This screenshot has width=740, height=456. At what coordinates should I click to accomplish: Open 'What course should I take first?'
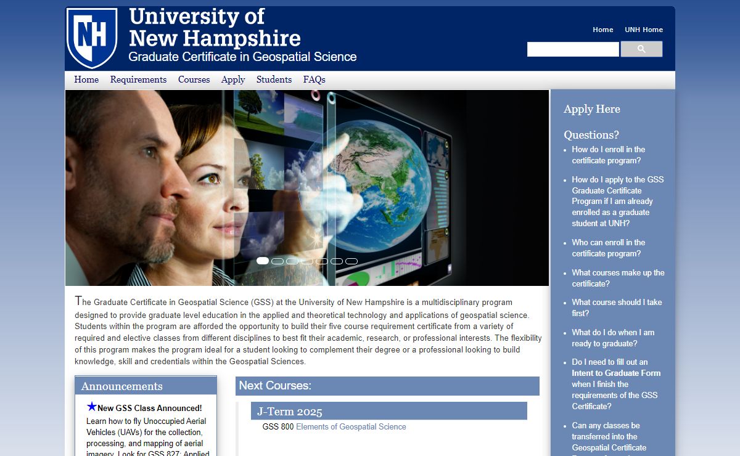pyautogui.click(x=617, y=307)
